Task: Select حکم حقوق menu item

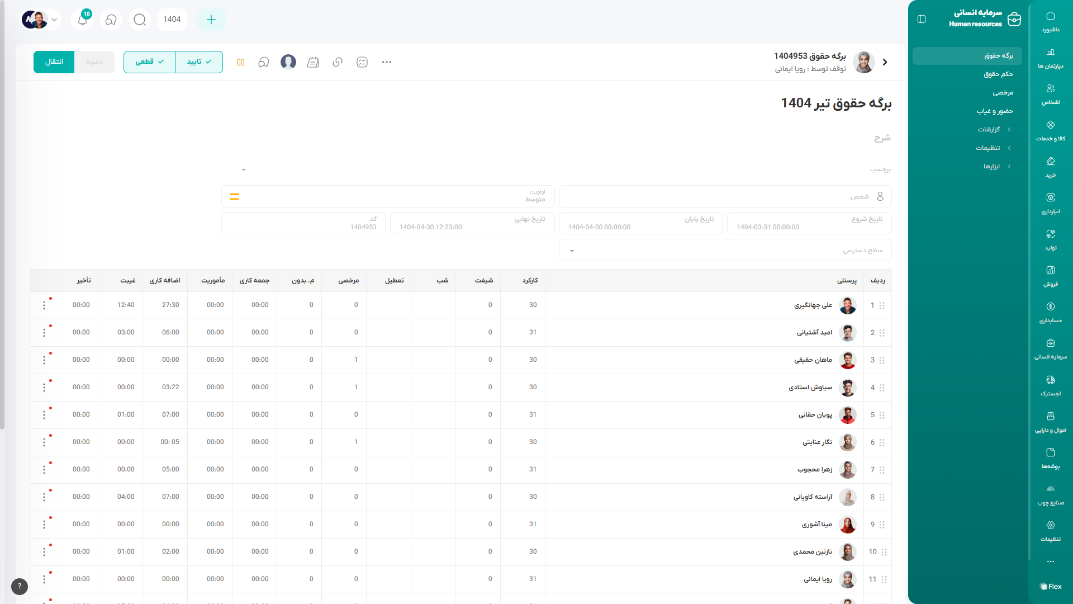Action: pyautogui.click(x=998, y=74)
